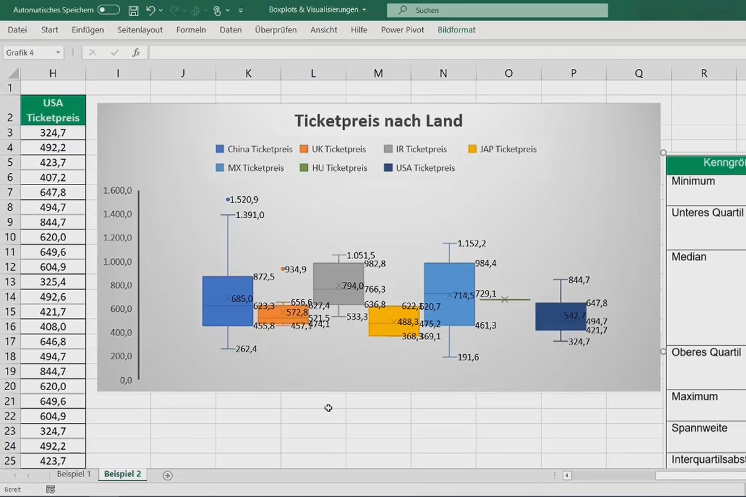Click the Enter checkmark icon in formula bar
This screenshot has width=746, height=497.
(114, 53)
